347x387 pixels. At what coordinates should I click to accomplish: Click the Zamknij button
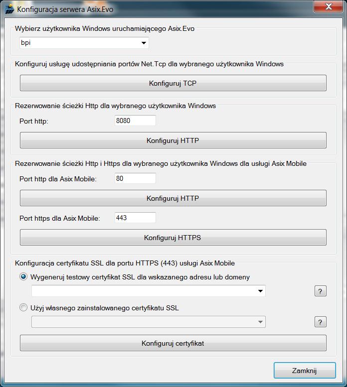coord(305,371)
